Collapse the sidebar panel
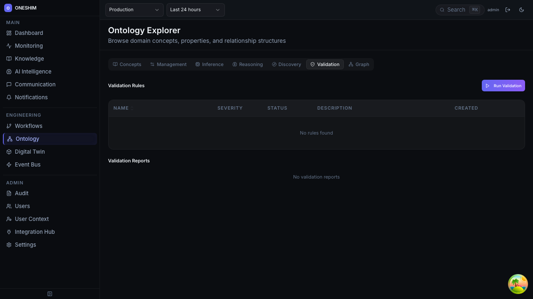This screenshot has height=299, width=533. 50,294
